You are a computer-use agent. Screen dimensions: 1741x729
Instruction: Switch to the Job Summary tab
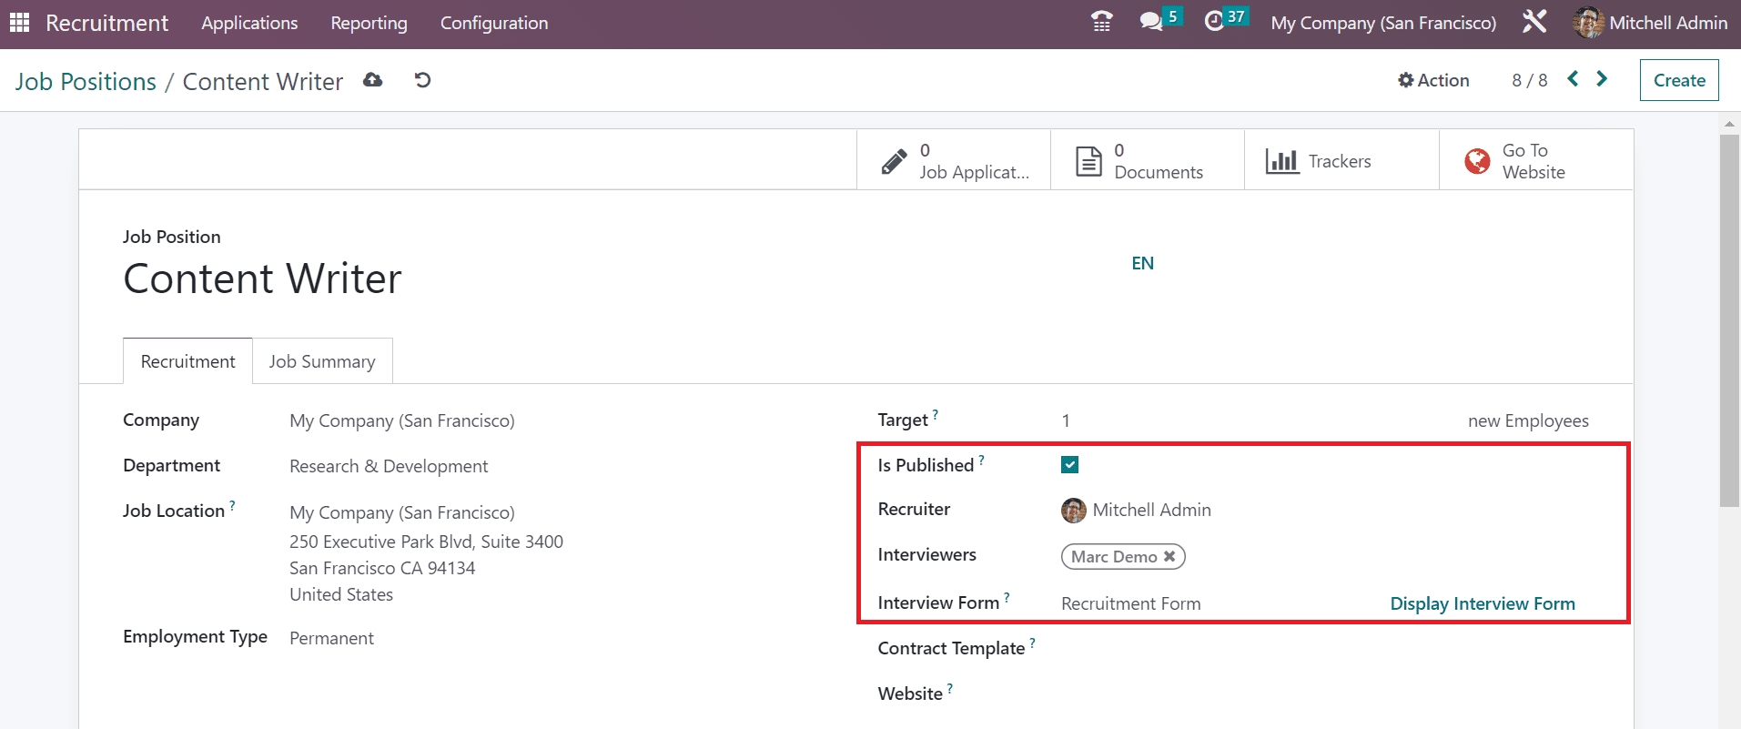[x=322, y=361]
